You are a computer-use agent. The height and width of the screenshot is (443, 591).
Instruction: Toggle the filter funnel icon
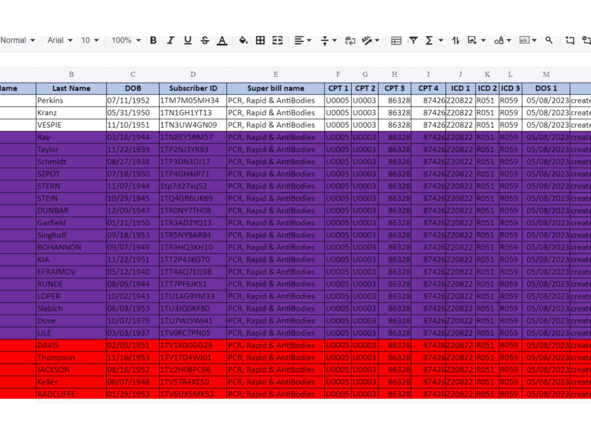click(414, 40)
